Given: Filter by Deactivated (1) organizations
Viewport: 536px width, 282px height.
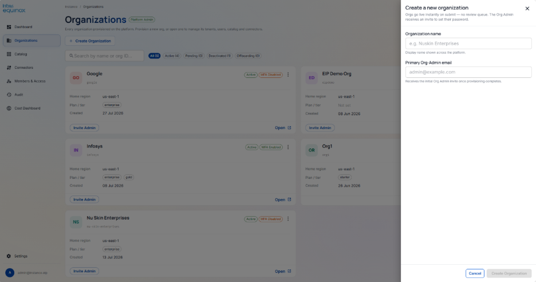Looking at the screenshot, I should coord(219,56).
